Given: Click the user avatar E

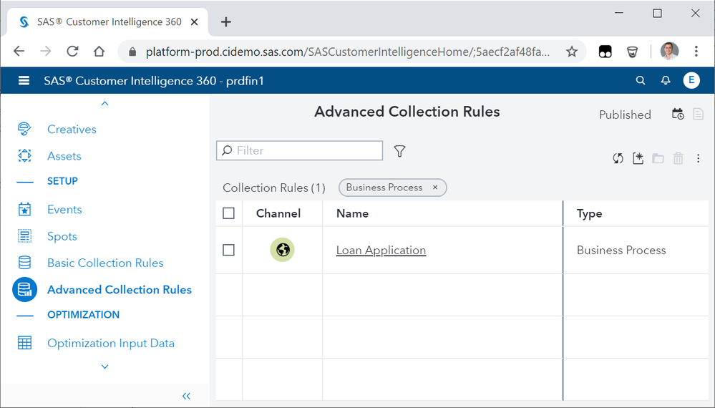Looking at the screenshot, I should tap(691, 81).
